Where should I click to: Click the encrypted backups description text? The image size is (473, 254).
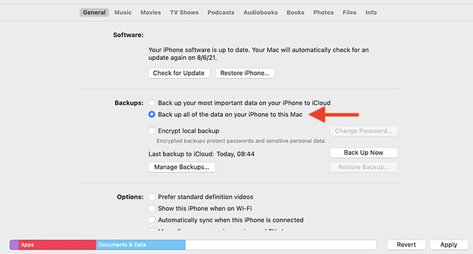tap(241, 141)
